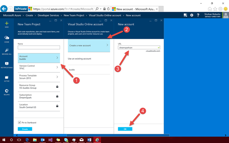Viewport: 229px width, 143px height.
Task: Click the OK button in New account
Action: tap(125, 129)
